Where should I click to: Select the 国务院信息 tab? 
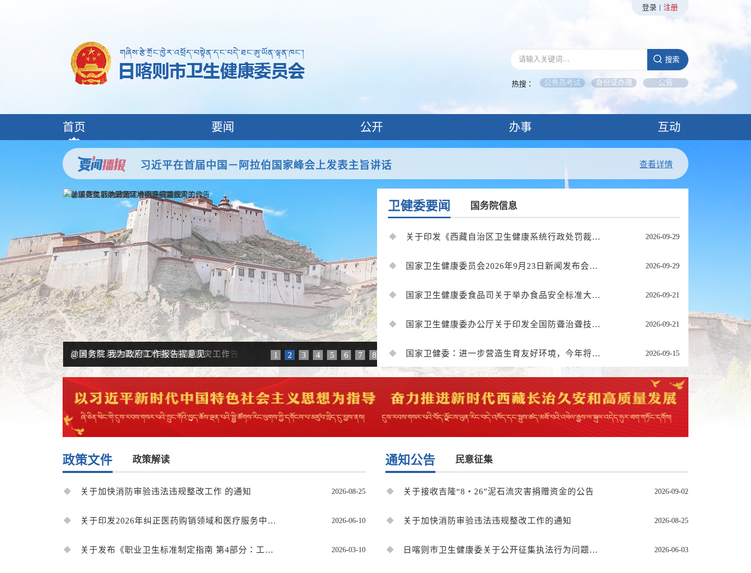click(x=494, y=206)
